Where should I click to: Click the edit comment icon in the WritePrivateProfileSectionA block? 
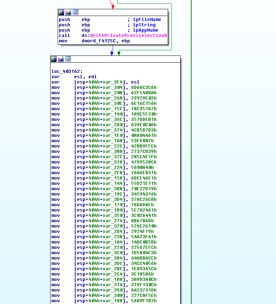(x=68, y=12)
